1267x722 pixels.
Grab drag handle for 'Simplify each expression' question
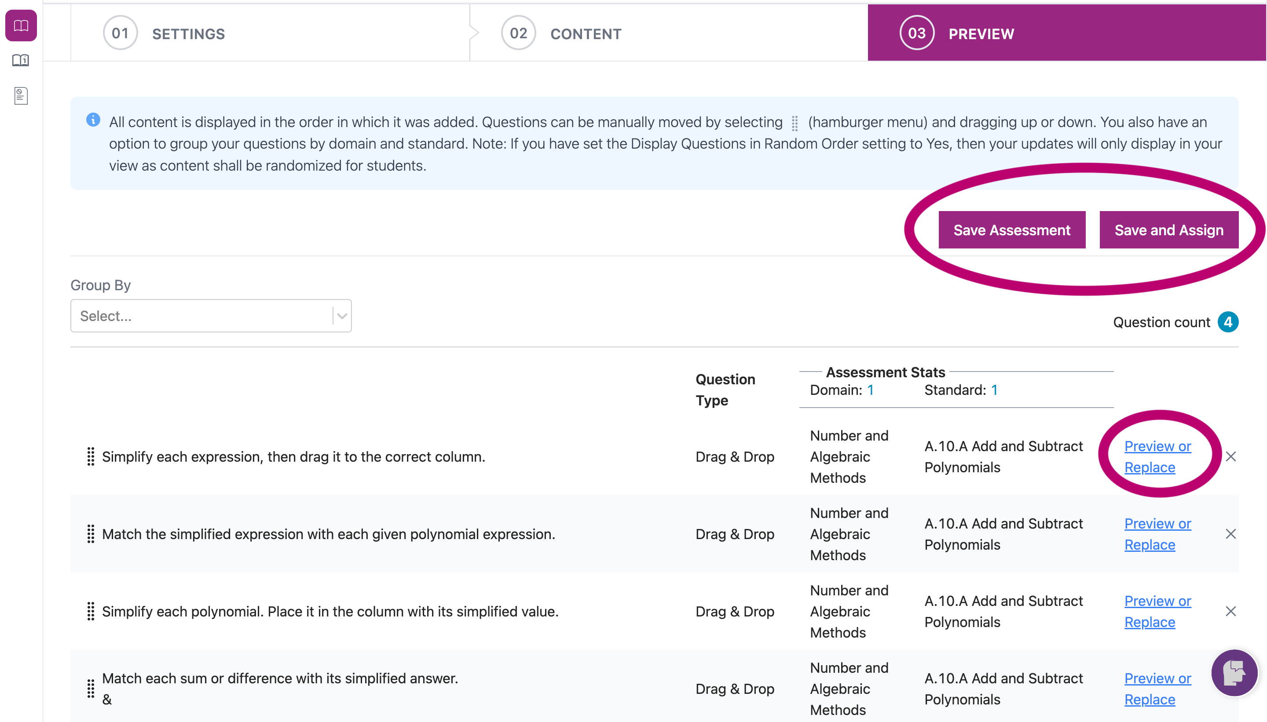pos(91,457)
